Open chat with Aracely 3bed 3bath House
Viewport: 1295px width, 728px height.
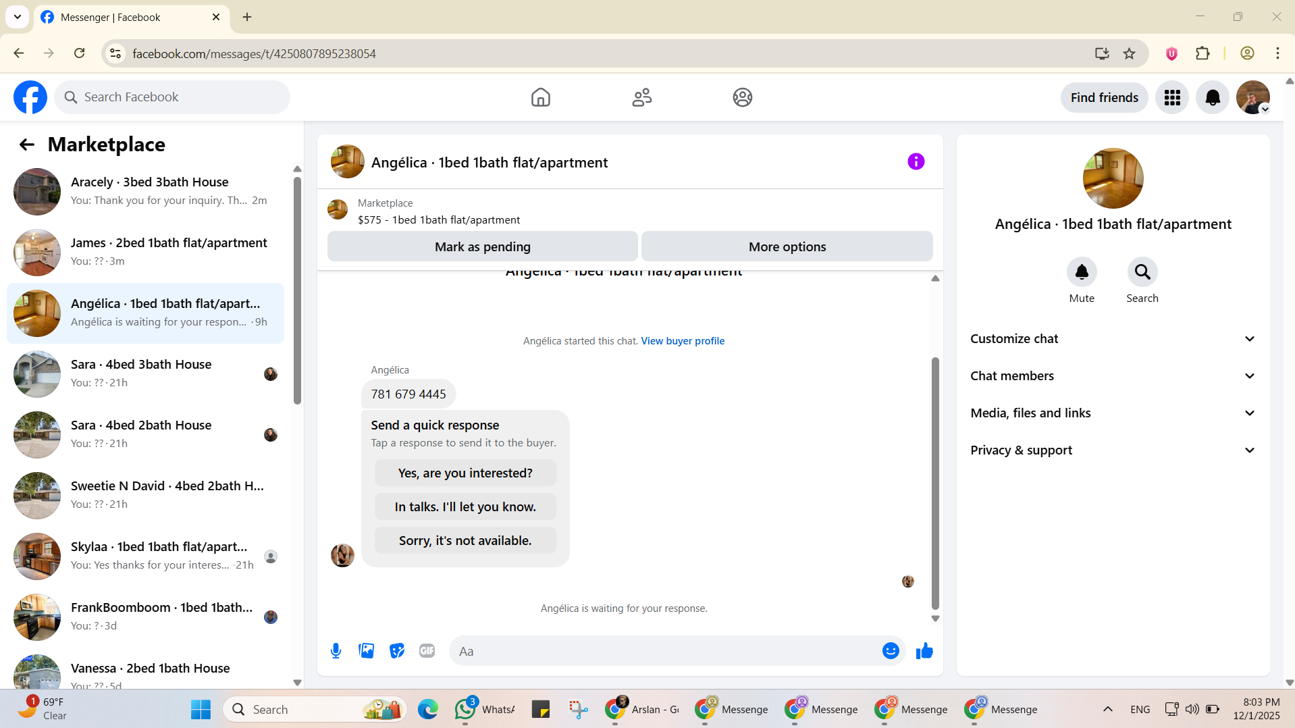[145, 192]
